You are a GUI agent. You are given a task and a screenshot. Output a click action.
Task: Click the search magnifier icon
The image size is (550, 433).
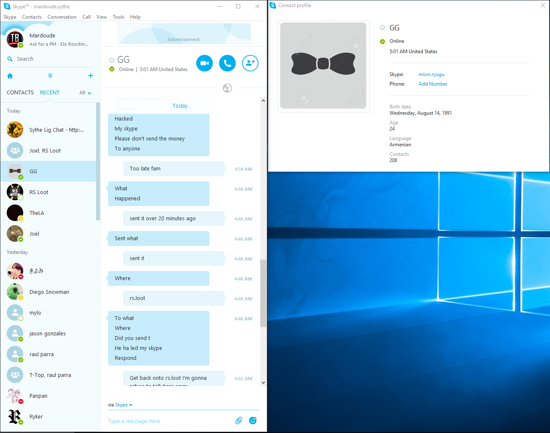point(10,59)
